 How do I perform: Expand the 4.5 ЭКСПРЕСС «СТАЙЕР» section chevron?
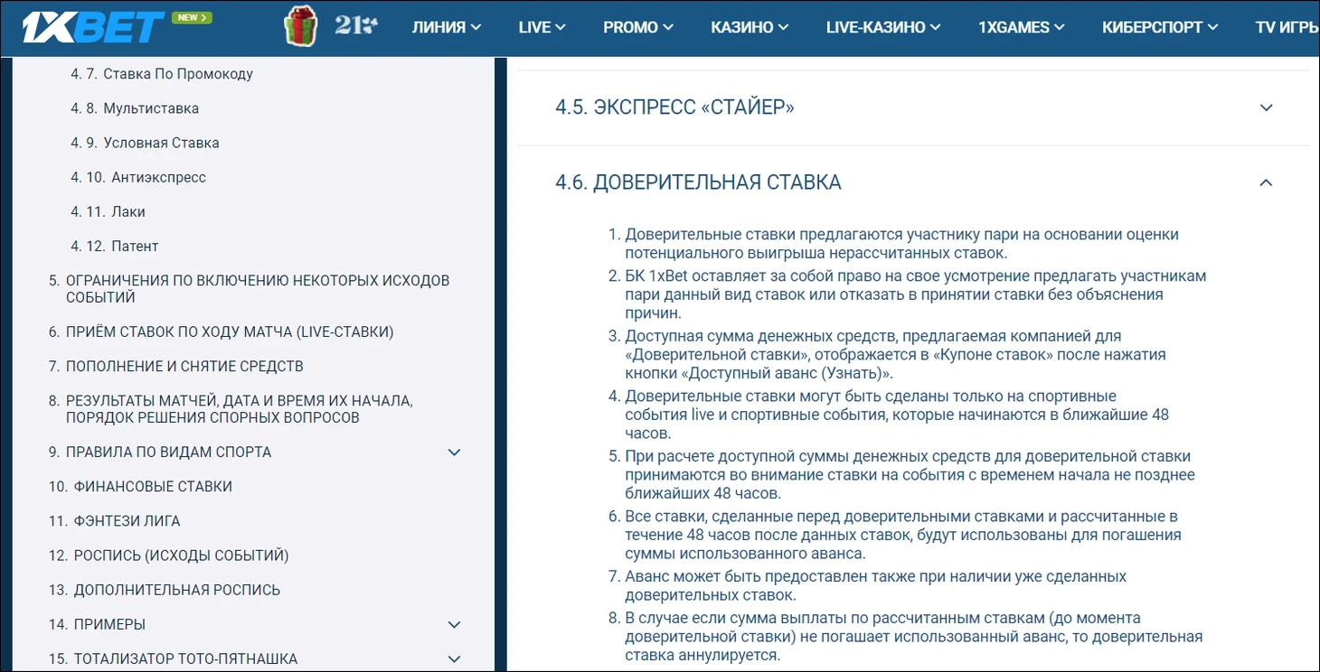tap(1267, 107)
